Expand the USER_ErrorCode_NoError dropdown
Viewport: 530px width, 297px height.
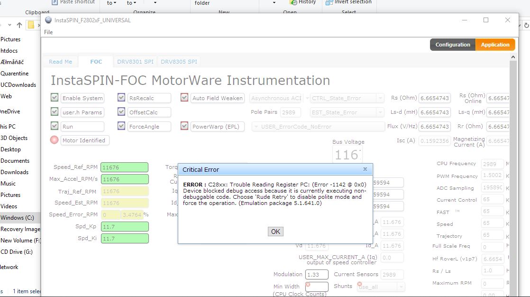(x=256, y=127)
